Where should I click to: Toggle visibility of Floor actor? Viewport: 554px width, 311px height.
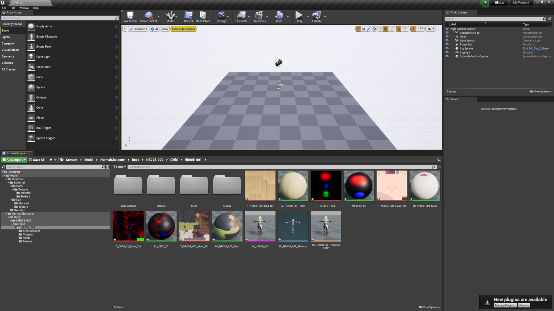[x=447, y=37]
